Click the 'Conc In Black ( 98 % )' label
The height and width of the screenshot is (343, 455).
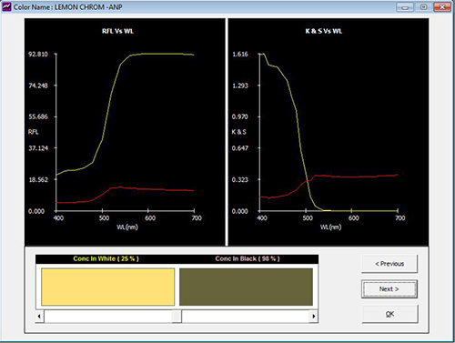[x=248, y=258]
